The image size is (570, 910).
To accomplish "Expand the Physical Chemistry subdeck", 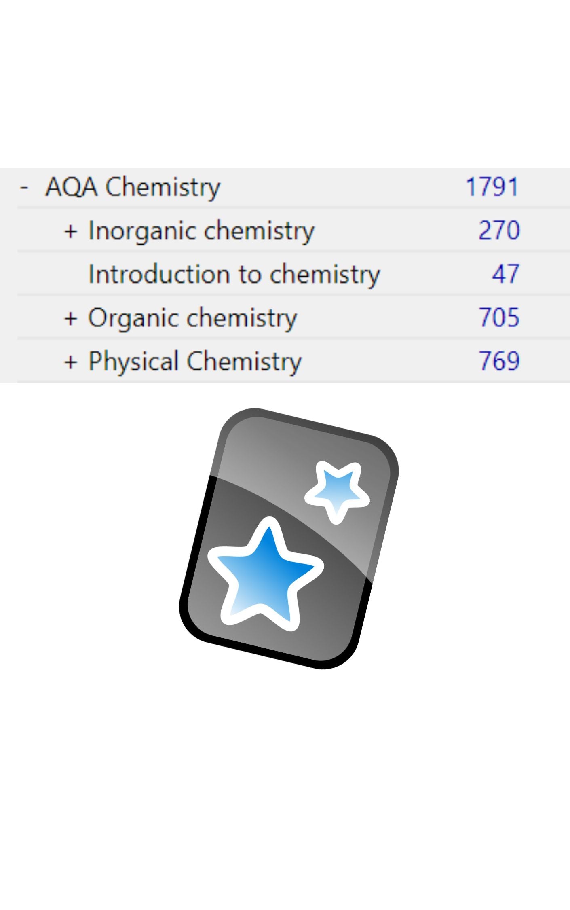I will (70, 362).
